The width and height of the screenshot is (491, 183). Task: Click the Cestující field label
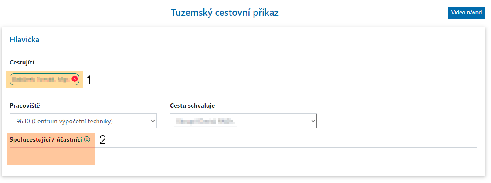[22, 62]
